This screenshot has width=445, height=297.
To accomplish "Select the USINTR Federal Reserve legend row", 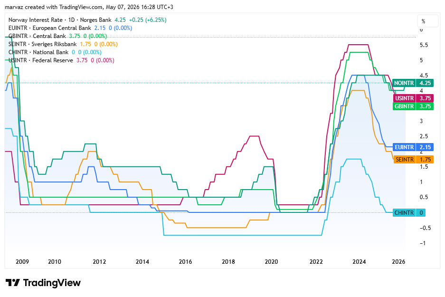I will pos(61,60).
